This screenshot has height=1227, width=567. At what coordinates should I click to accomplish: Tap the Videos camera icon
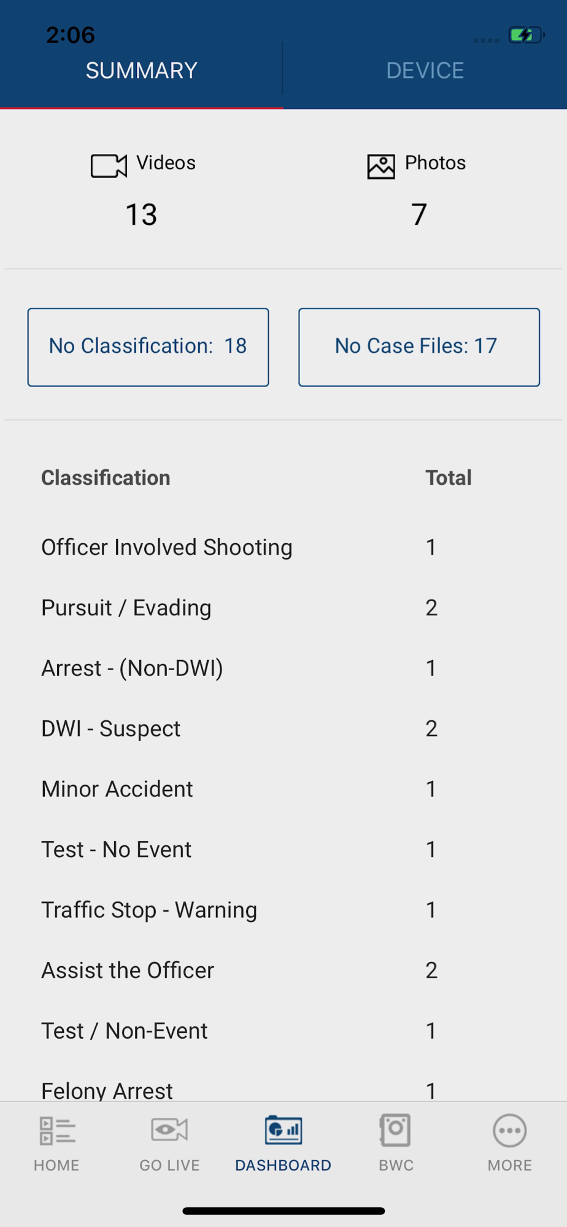point(109,166)
